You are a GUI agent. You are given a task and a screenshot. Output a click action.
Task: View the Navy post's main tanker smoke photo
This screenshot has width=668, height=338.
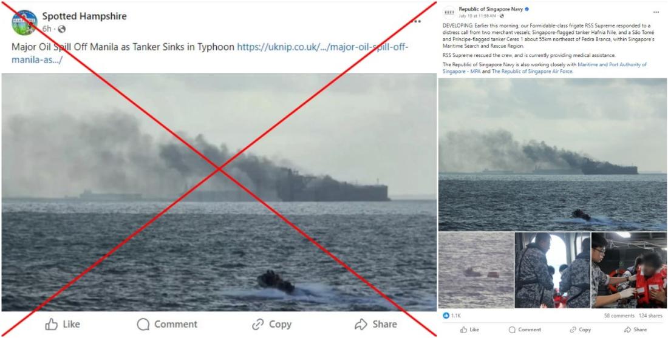tap(553, 155)
